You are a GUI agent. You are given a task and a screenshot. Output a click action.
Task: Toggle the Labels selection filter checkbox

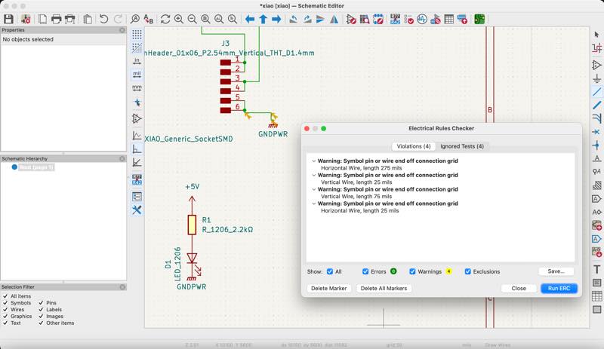[x=41, y=309]
